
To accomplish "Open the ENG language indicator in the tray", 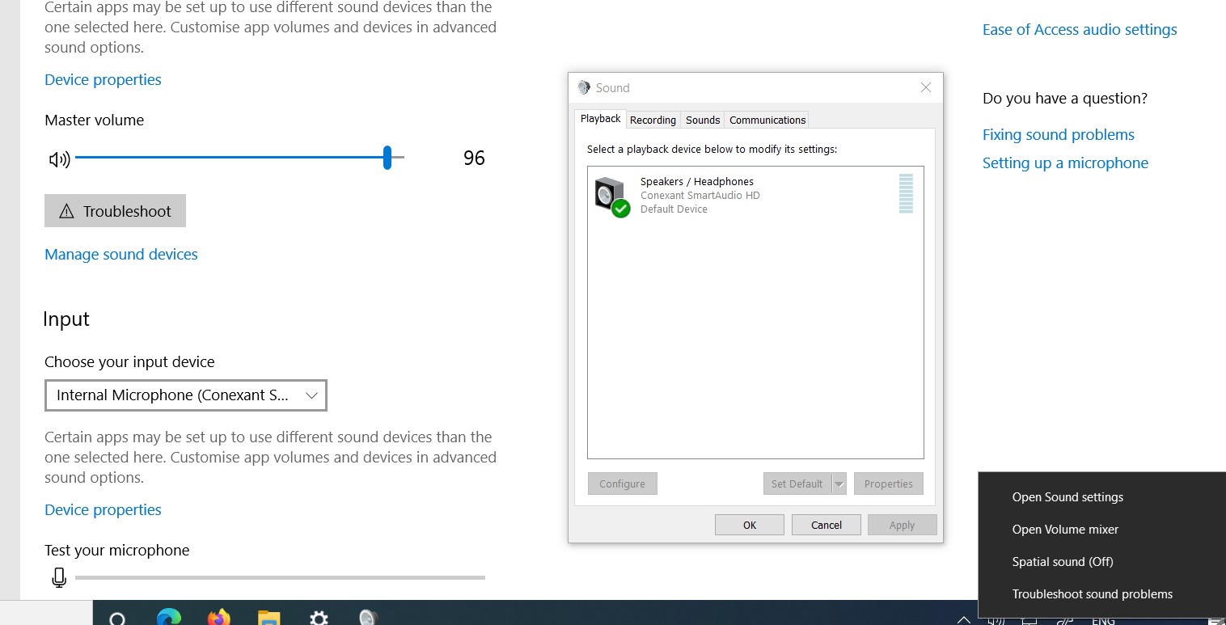I will tap(1103, 620).
